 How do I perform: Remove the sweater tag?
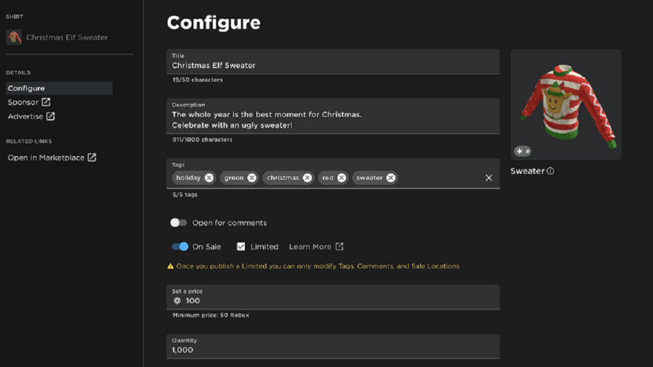coord(391,178)
